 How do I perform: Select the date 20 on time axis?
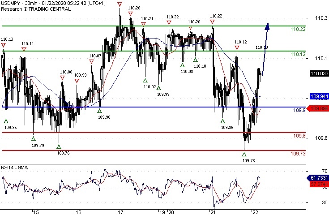[x=171, y=212]
